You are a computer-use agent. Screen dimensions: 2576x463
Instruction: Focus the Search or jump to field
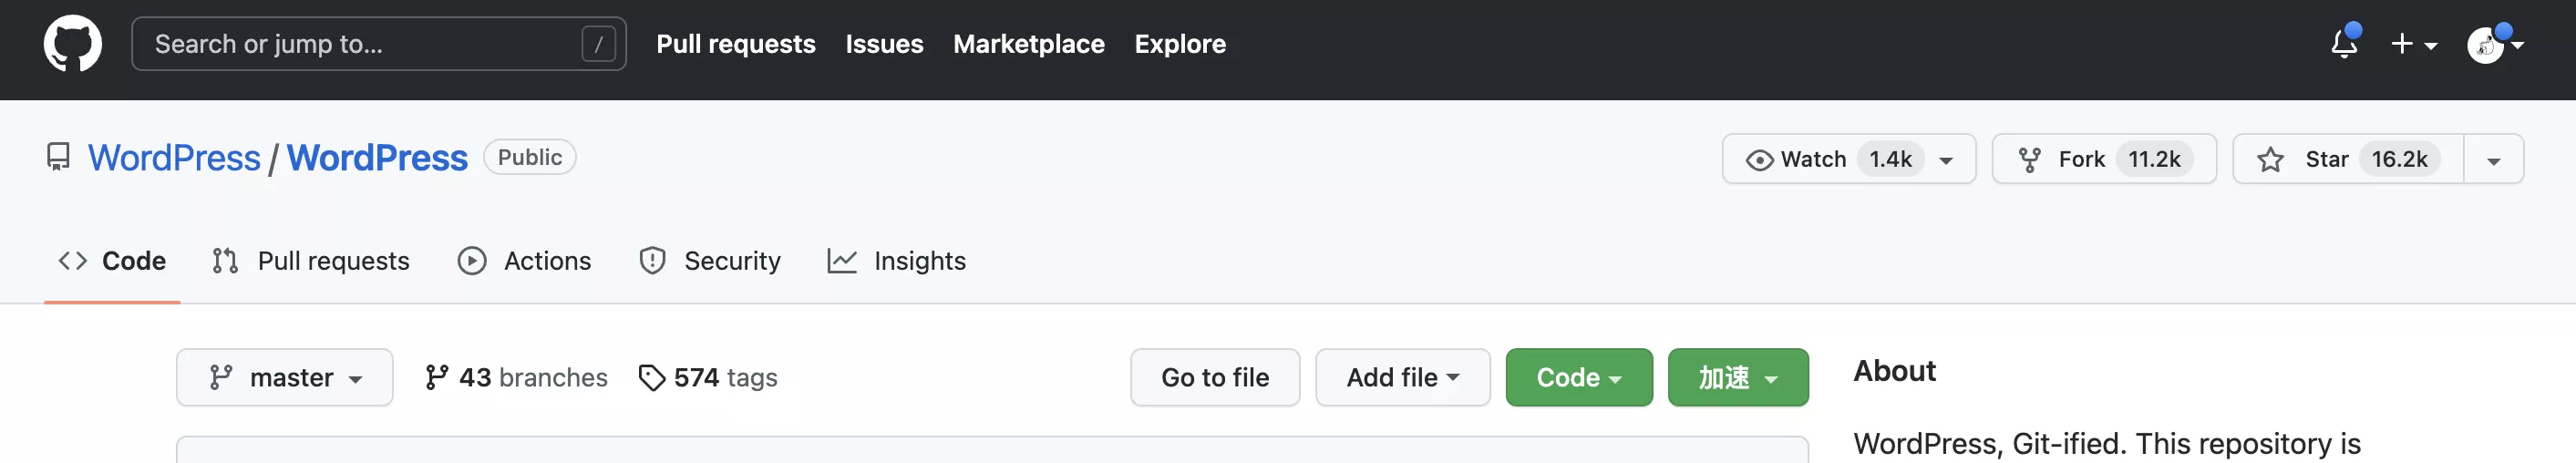(x=360, y=44)
